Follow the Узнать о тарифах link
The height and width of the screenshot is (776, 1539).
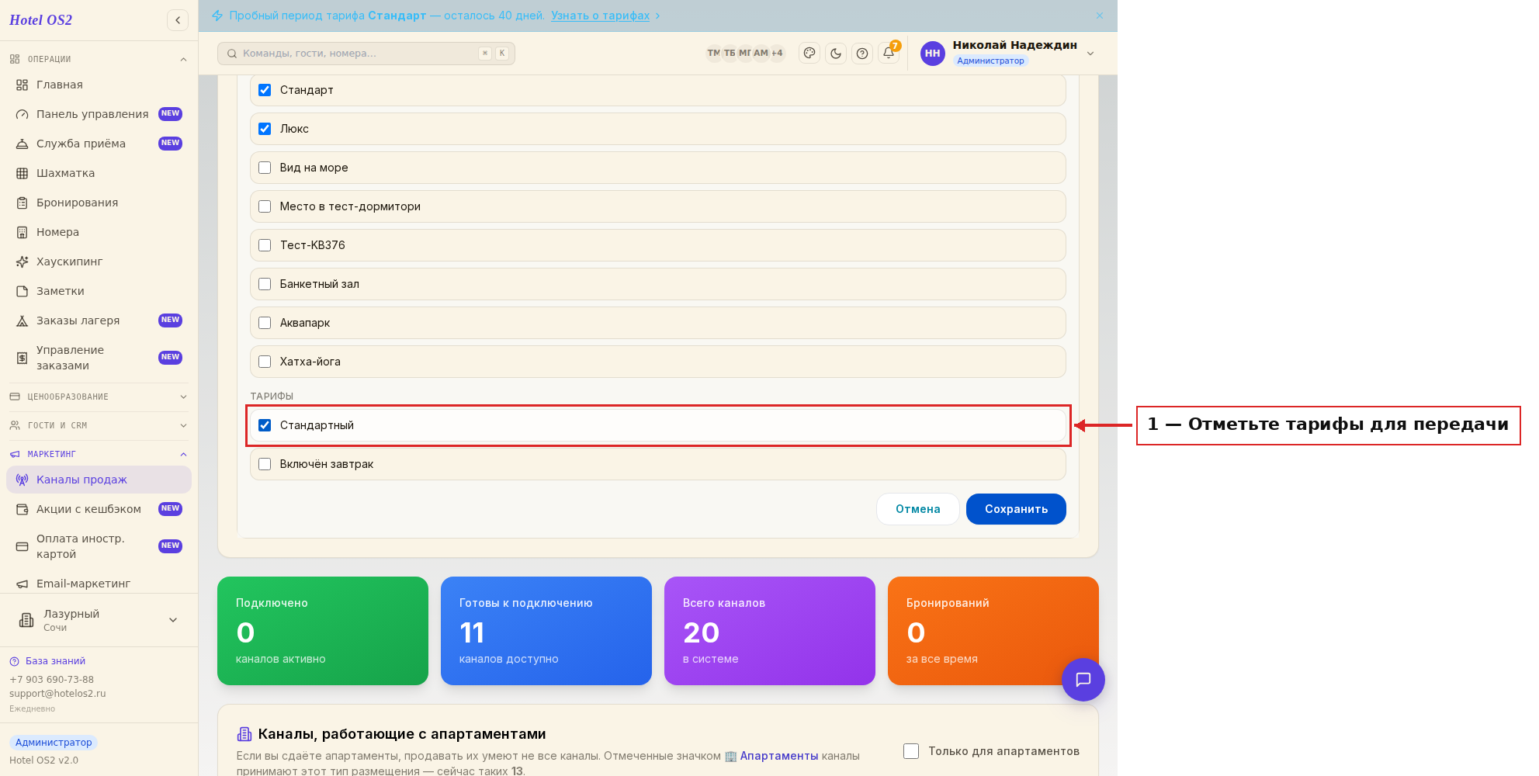[601, 16]
